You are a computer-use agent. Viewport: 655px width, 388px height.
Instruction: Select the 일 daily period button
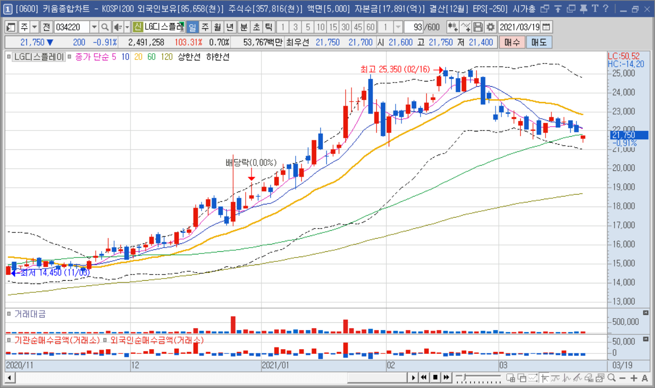click(x=193, y=27)
